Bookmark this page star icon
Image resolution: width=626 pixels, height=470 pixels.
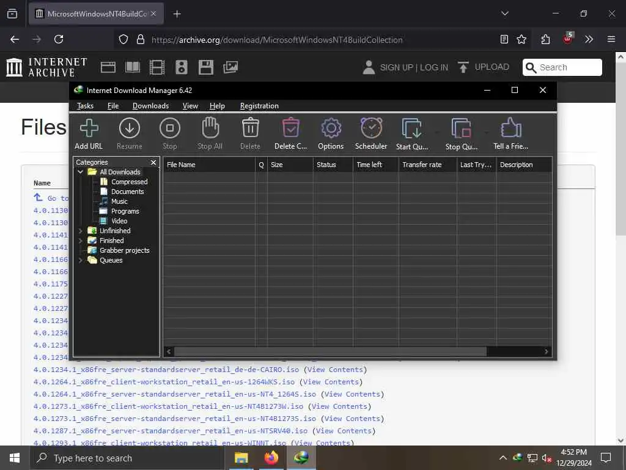[x=521, y=39]
